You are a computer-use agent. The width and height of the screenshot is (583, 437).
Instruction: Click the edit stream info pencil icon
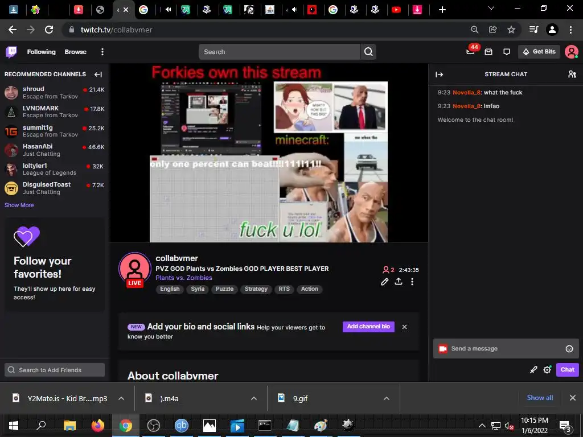(x=384, y=282)
